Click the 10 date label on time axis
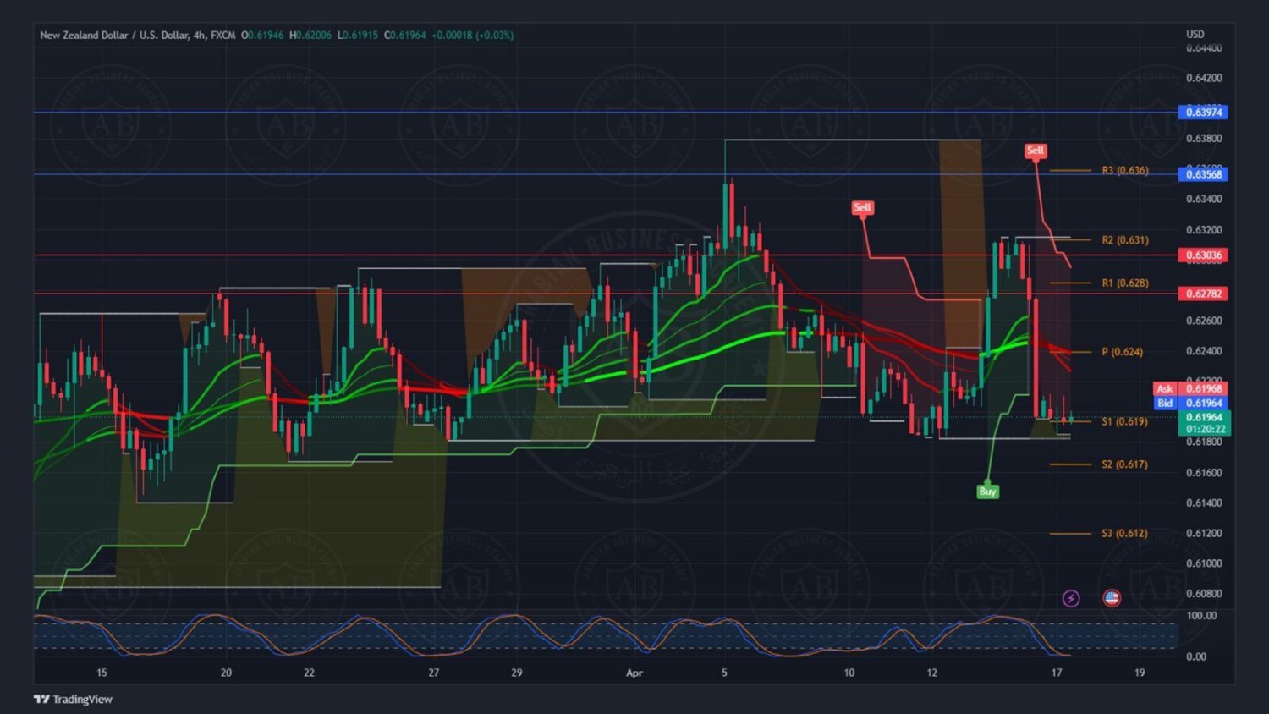 (849, 673)
